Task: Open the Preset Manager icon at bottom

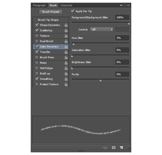Action: [x=114, y=147]
